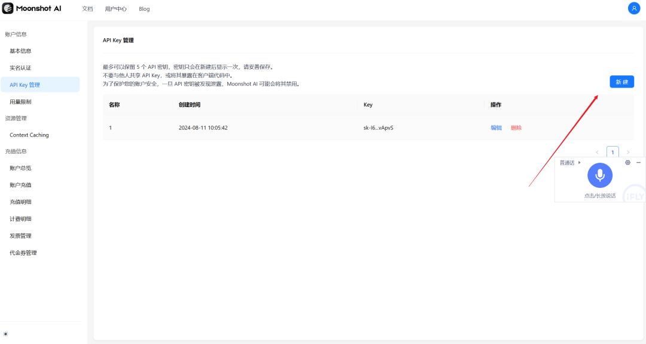Open the Blog link
This screenshot has width=646, height=344.
(144, 8)
